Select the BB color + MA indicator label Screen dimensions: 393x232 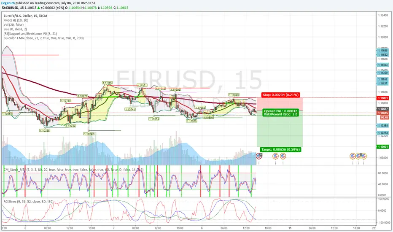coord(43,38)
